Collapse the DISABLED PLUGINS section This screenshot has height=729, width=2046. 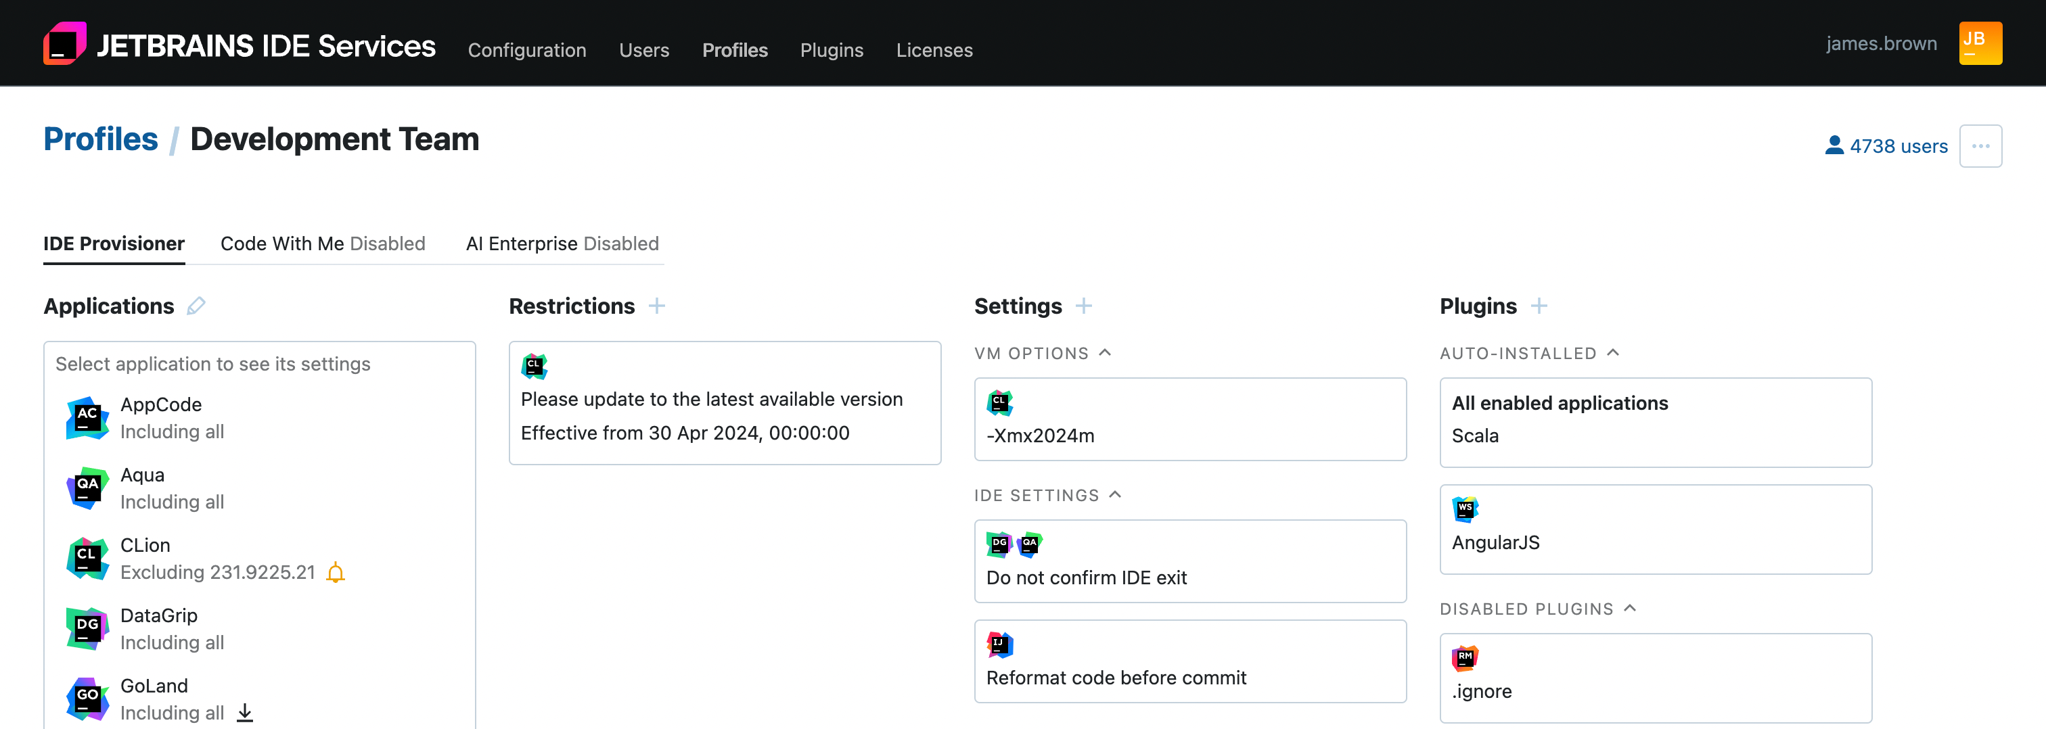[1629, 609]
